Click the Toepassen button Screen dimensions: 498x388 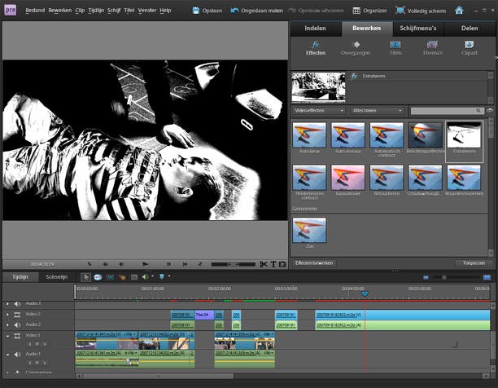(474, 263)
